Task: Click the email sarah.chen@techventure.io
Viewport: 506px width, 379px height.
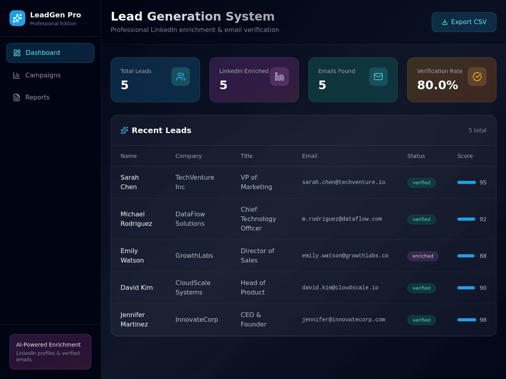Action: click(x=344, y=182)
